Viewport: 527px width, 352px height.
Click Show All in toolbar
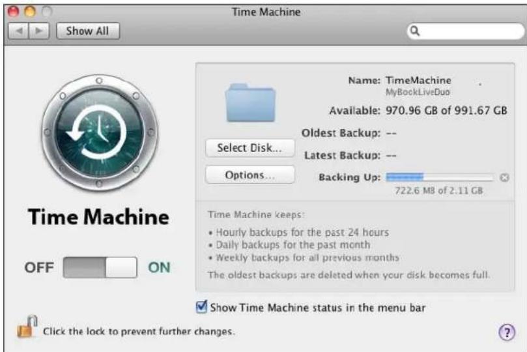click(88, 31)
